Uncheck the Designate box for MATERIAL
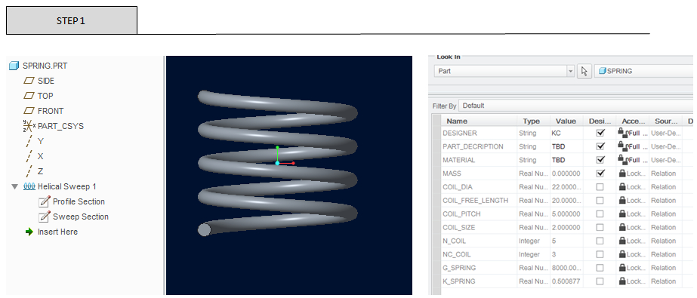Screen dimensions: 697x298 tap(600, 159)
